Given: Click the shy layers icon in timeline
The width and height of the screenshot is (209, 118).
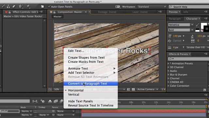Looking at the screenshot, I should click(x=50, y=101).
